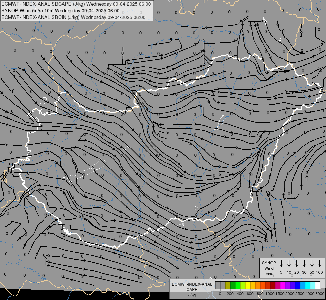
Task: Select the bright green CAPE legend swatch
Action: 238,285
